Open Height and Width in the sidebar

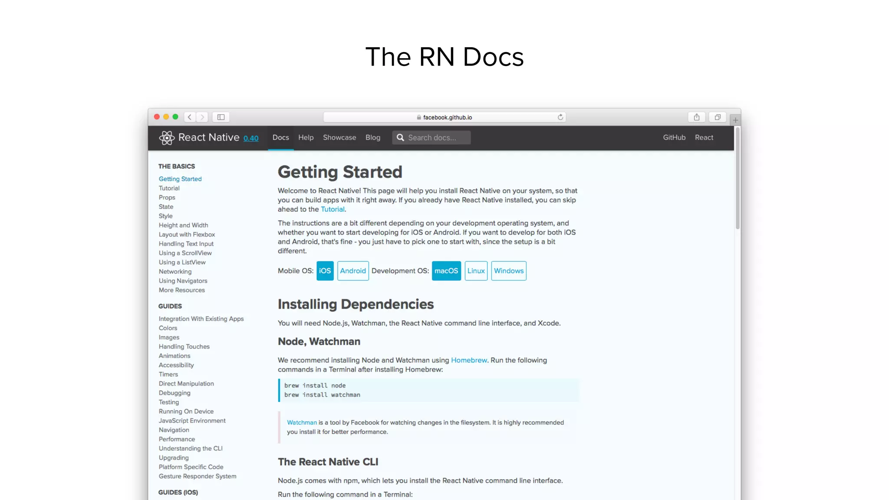click(183, 225)
